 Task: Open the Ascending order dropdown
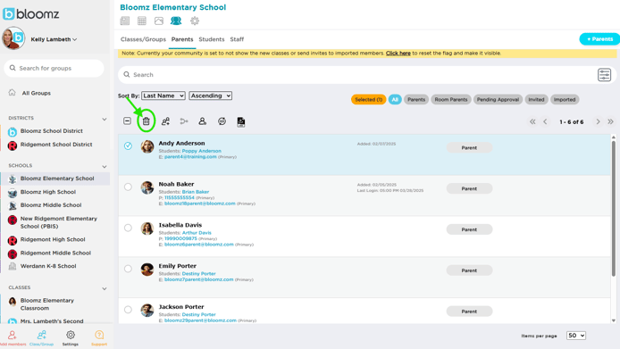click(210, 96)
